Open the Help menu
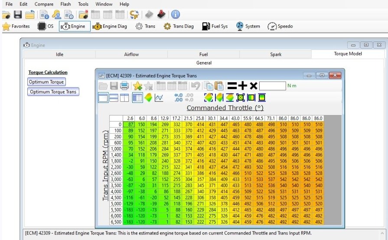This screenshot has width=388, height=240. tap(124, 4)
